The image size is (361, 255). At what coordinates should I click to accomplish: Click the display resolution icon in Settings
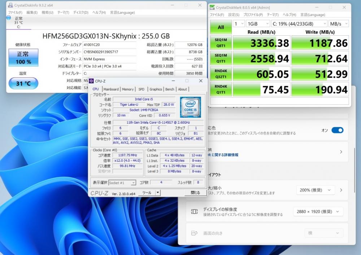pos(194,212)
